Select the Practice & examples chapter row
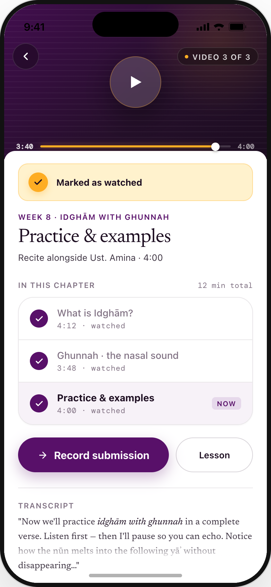This screenshot has width=271, height=587. click(x=135, y=403)
